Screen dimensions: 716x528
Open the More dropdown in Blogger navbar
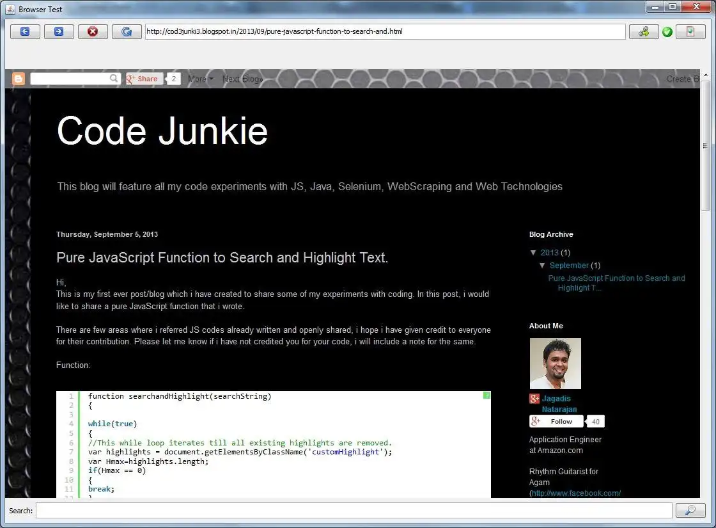(201, 79)
